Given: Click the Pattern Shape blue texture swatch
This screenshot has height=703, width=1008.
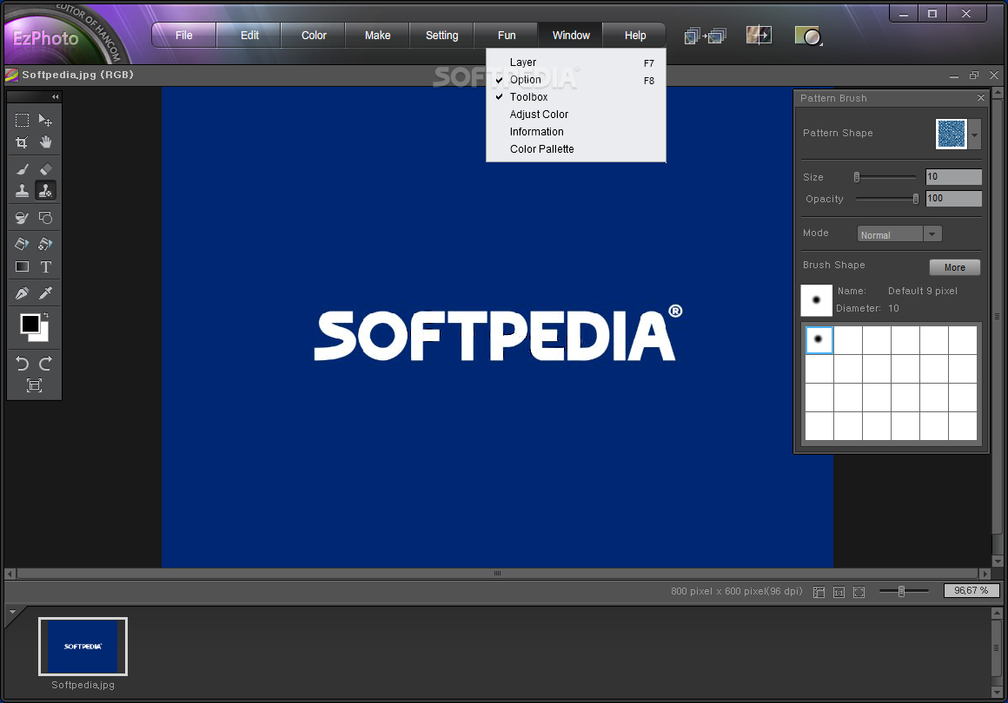Looking at the screenshot, I should point(952,135).
